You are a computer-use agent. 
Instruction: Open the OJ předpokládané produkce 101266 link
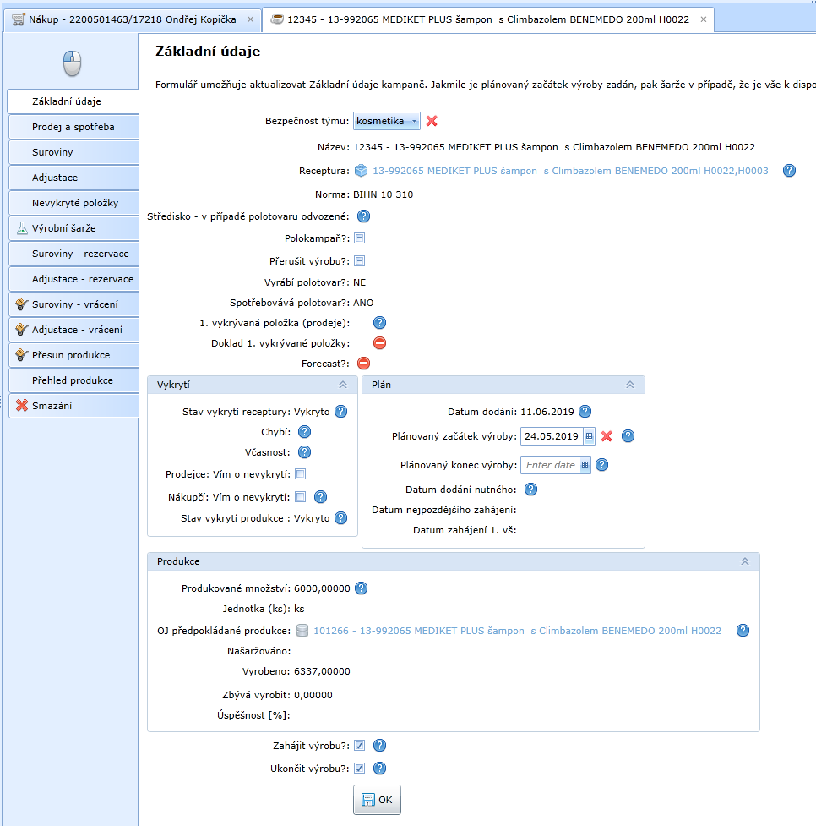point(517,631)
